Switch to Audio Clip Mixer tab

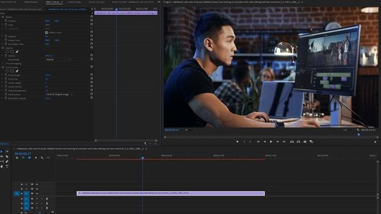coord(133,2)
